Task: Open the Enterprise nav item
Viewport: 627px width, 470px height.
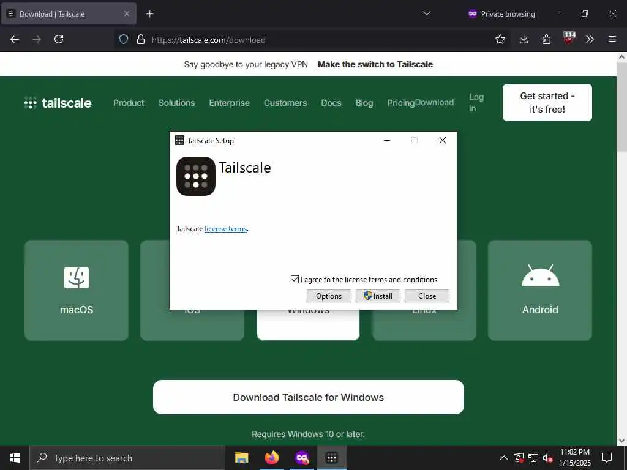Action: 229,103
